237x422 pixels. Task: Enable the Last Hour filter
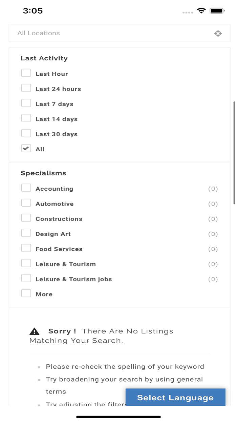click(x=26, y=73)
